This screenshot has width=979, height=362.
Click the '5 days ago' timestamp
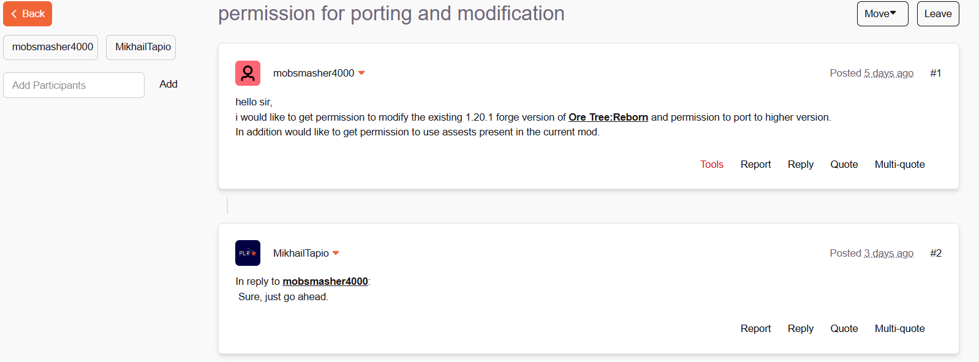[888, 74]
